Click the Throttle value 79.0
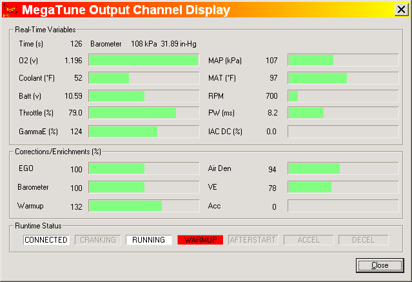 [x=75, y=113]
